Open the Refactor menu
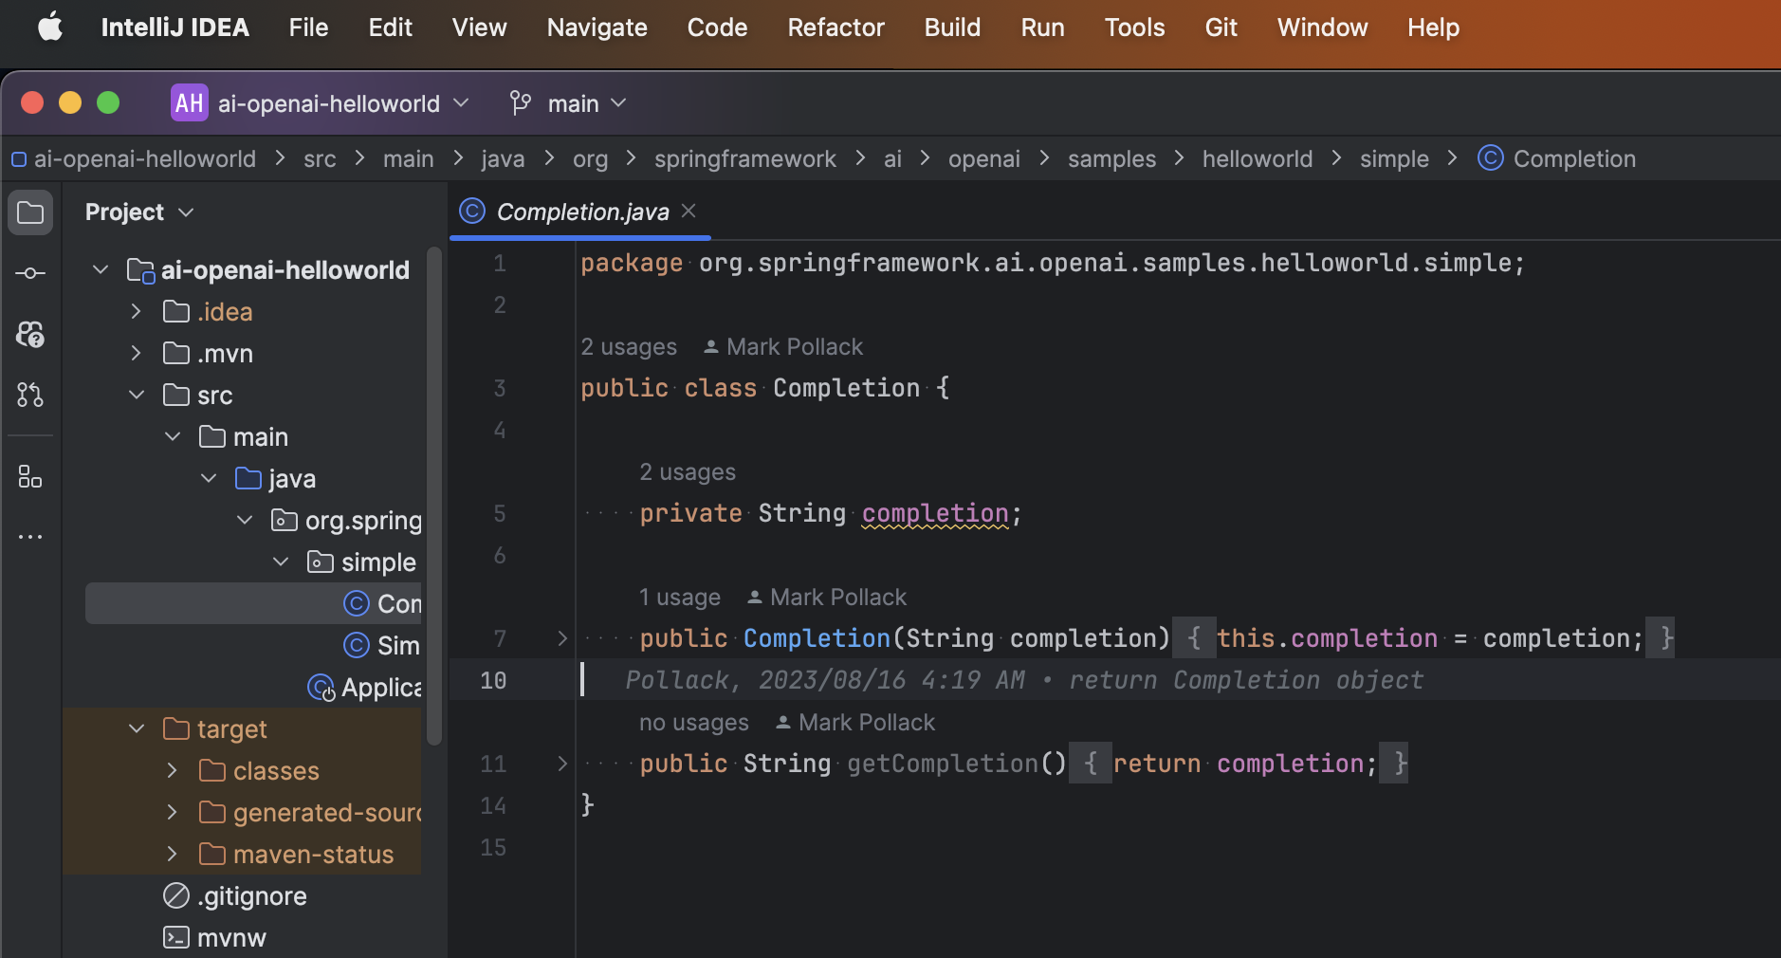The height and width of the screenshot is (958, 1781). (835, 27)
